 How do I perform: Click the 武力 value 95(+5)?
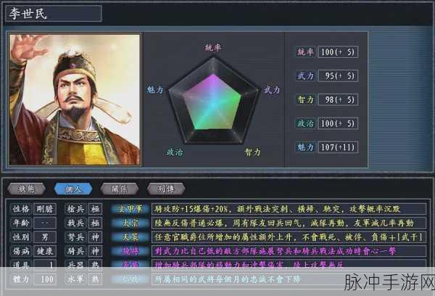click(x=338, y=75)
